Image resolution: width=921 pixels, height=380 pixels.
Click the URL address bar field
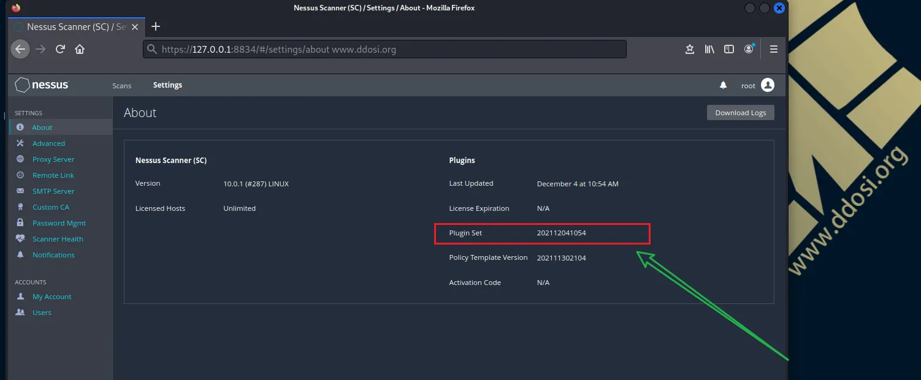pos(384,49)
